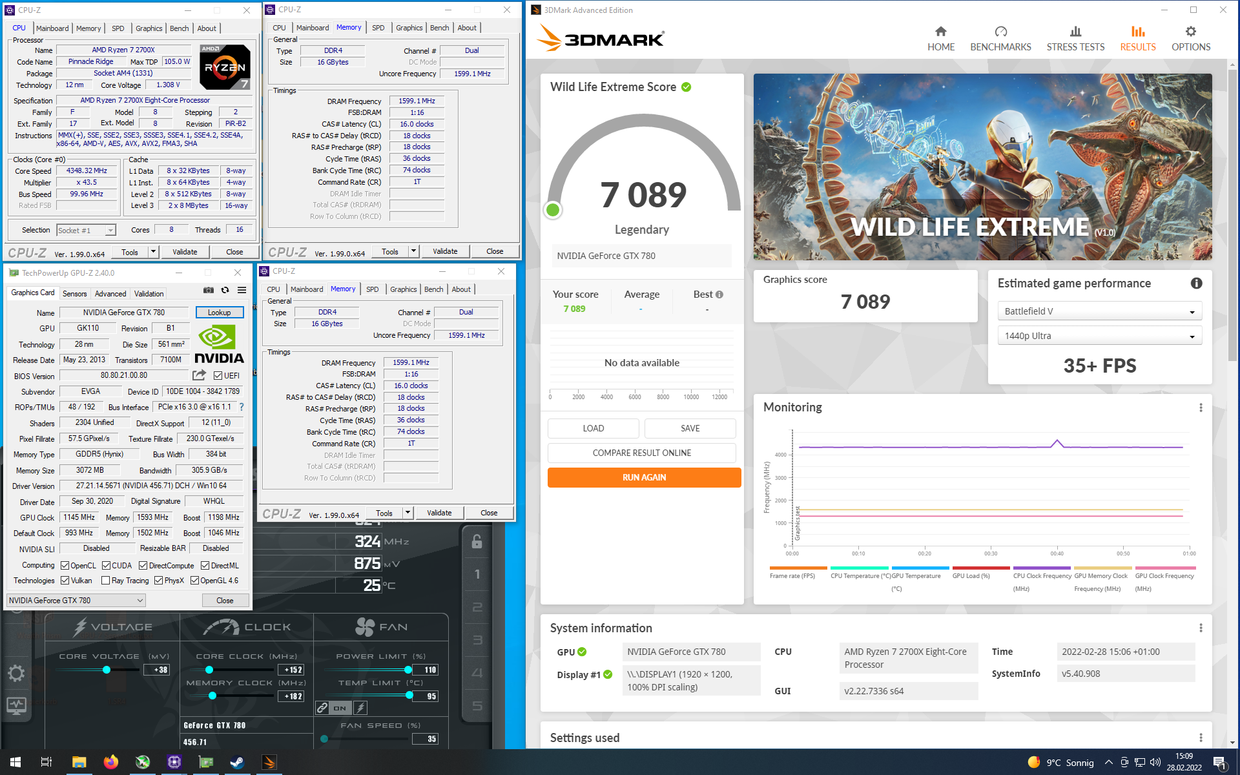Toggle the OpenGL 4.6 checkbox in GPU-Z
Viewport: 1240px width, 775px height.
pyautogui.click(x=194, y=580)
